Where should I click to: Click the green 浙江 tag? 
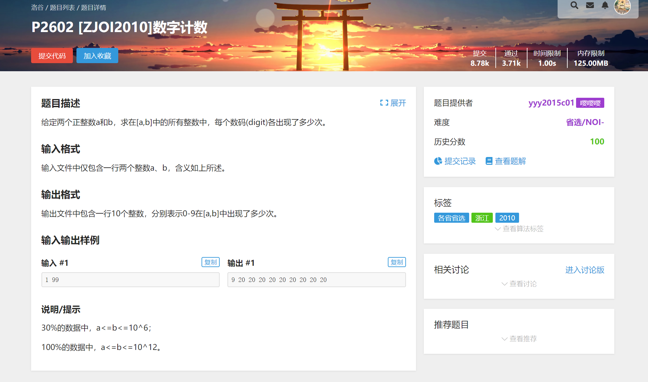click(x=482, y=218)
